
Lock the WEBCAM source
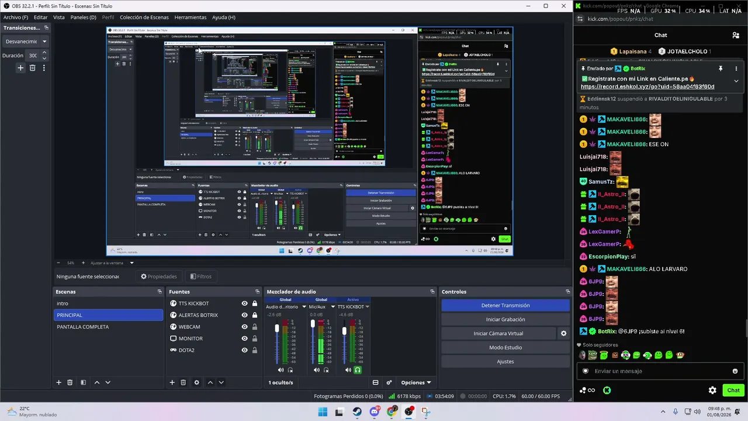[x=255, y=327]
